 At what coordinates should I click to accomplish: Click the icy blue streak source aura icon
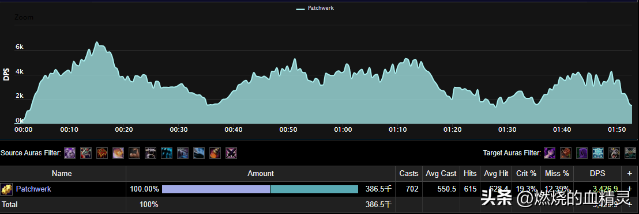pyautogui.click(x=199, y=153)
